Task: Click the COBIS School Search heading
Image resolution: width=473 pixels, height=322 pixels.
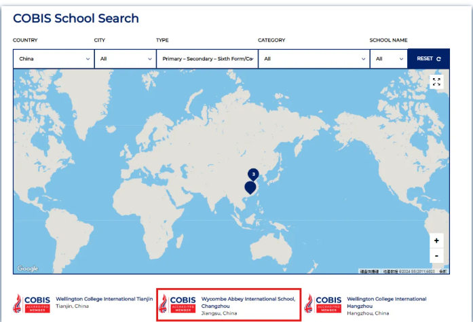Action: [76, 18]
